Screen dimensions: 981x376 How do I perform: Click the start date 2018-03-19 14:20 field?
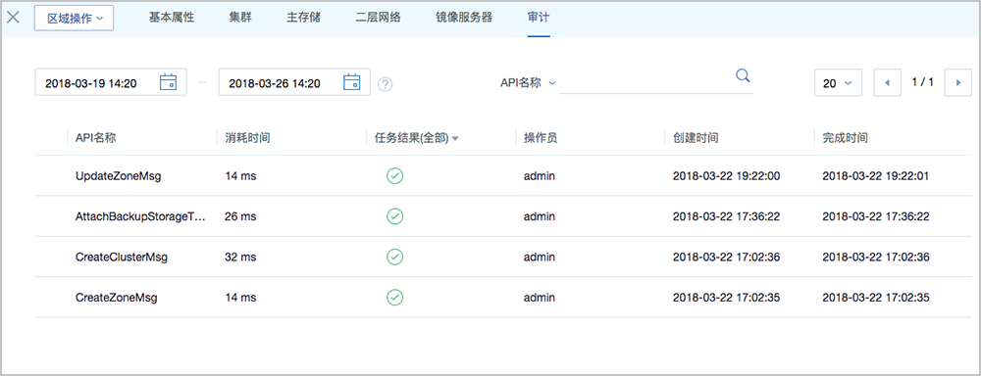[x=111, y=82]
